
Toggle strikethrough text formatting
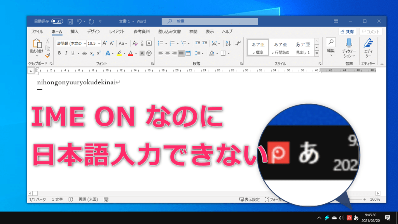pos(84,53)
